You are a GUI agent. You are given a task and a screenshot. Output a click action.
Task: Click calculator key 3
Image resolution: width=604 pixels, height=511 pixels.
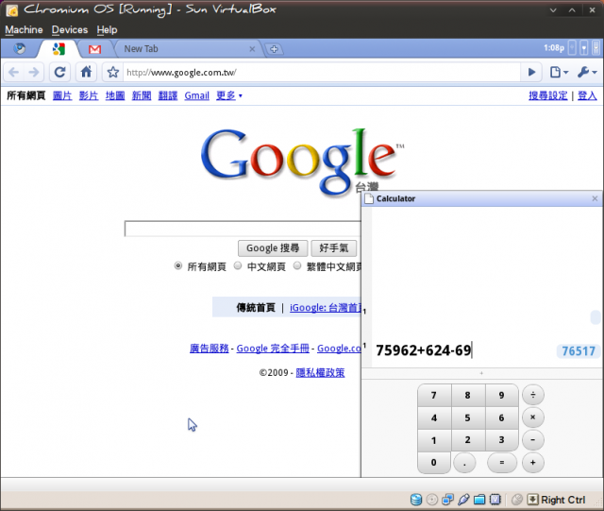coord(501,440)
